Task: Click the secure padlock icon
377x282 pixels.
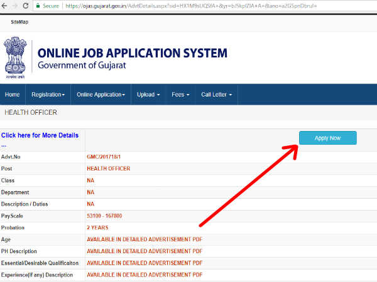Action: coord(38,6)
